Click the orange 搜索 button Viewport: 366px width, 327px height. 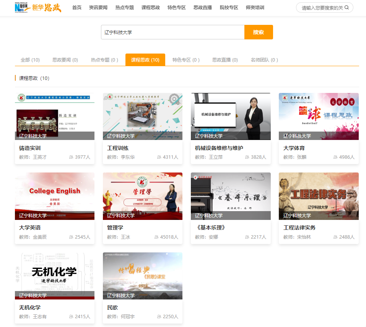[x=259, y=32]
